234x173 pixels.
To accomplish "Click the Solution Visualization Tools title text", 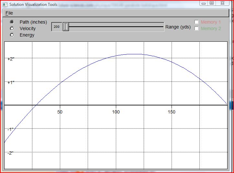I will tap(33, 5).
